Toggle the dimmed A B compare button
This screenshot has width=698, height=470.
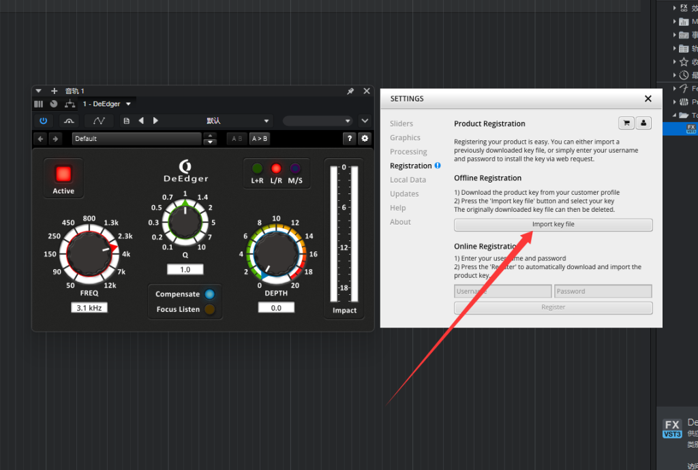pos(237,139)
